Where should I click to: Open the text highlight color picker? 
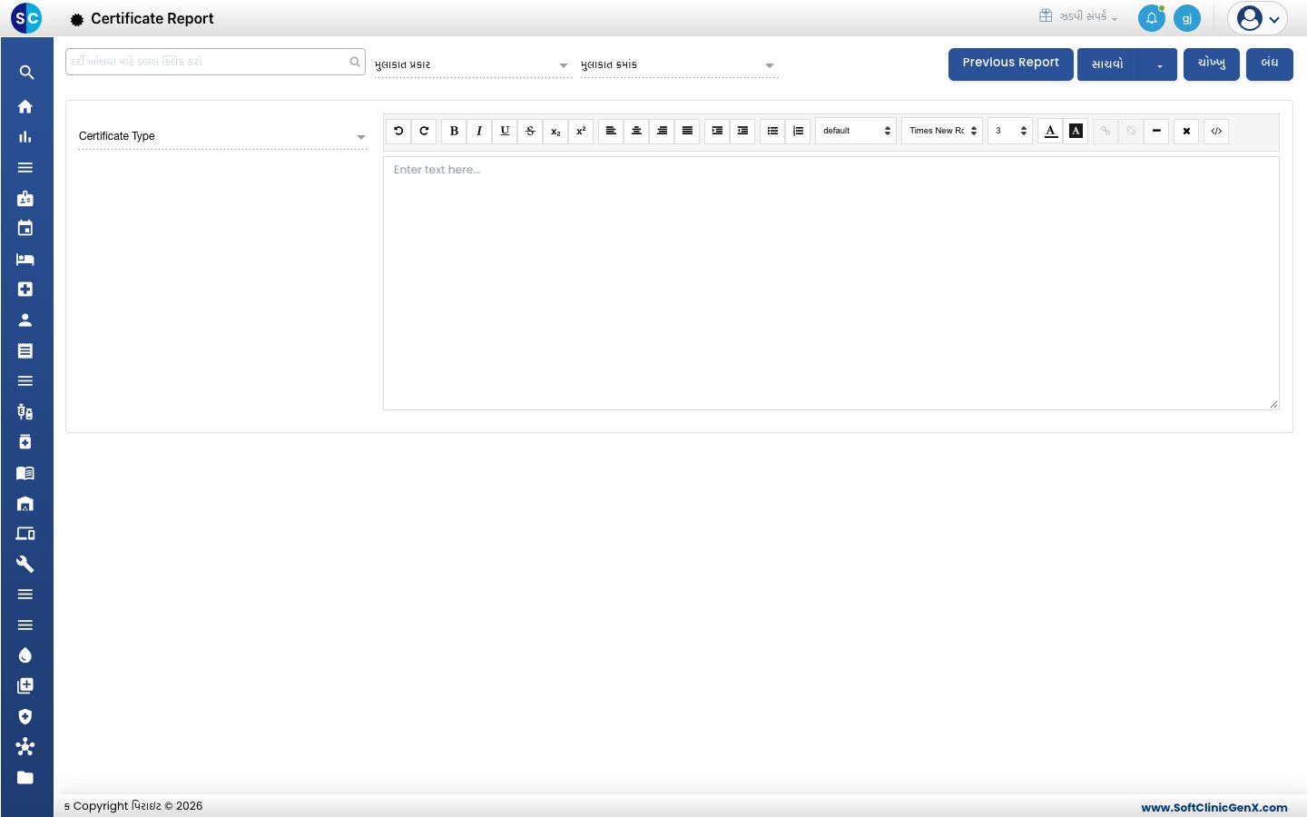click(x=1076, y=131)
